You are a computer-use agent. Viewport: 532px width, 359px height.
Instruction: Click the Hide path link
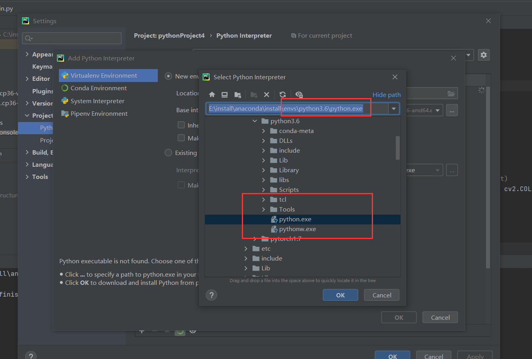coord(386,95)
